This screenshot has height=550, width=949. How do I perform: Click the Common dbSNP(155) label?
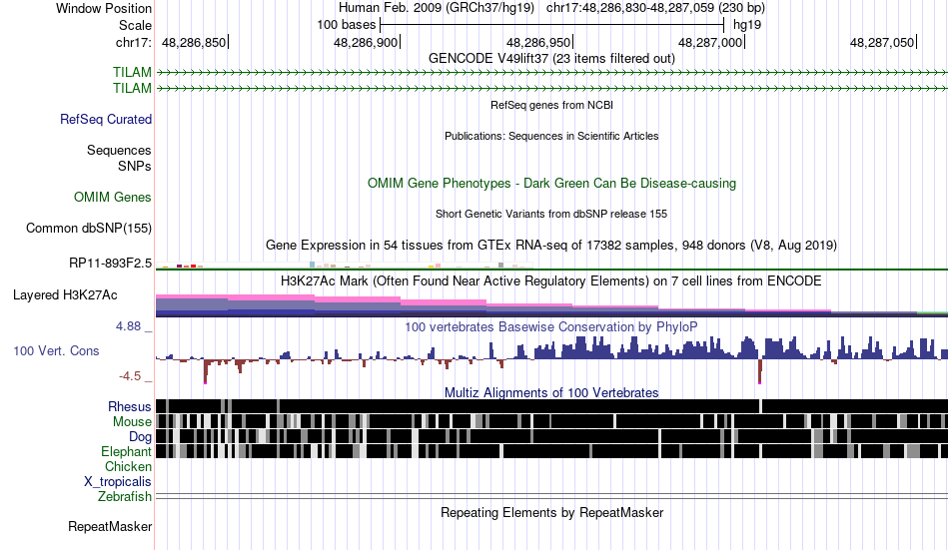pyautogui.click(x=89, y=229)
